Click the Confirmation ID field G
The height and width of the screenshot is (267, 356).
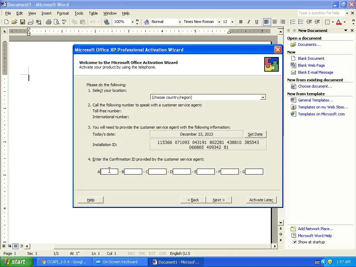click(x=254, y=172)
